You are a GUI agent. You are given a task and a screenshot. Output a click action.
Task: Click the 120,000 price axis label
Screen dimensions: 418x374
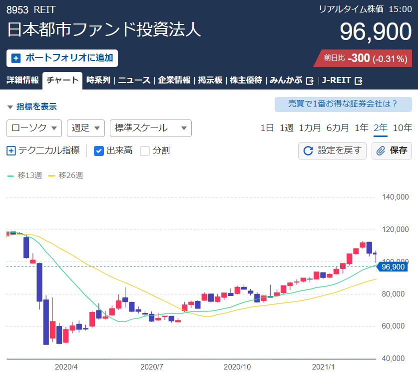[x=396, y=229]
